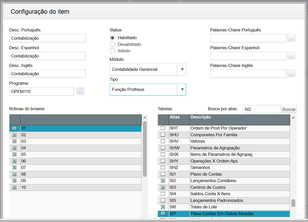Check the SI4 Saldos Conta checkbox
This screenshot has height=222, width=308.
[x=163, y=194]
